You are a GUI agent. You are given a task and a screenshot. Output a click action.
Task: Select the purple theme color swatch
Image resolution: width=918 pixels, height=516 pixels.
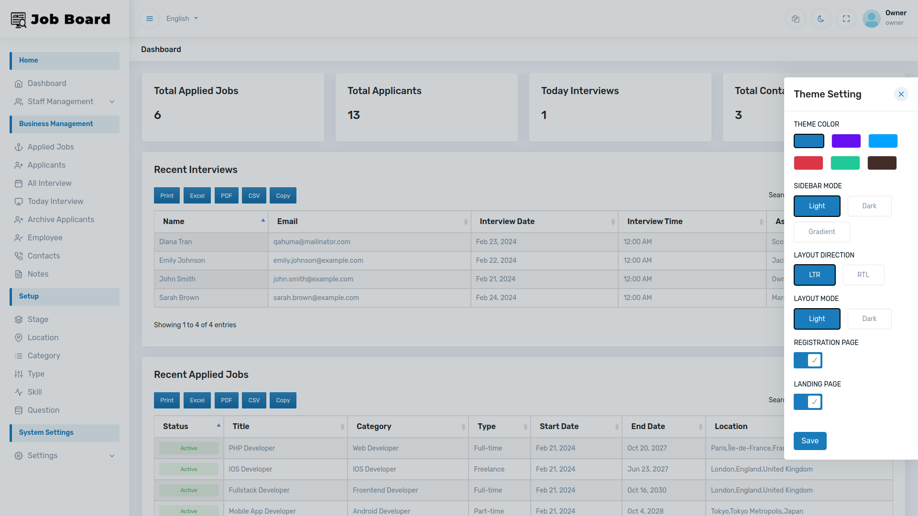(x=846, y=141)
